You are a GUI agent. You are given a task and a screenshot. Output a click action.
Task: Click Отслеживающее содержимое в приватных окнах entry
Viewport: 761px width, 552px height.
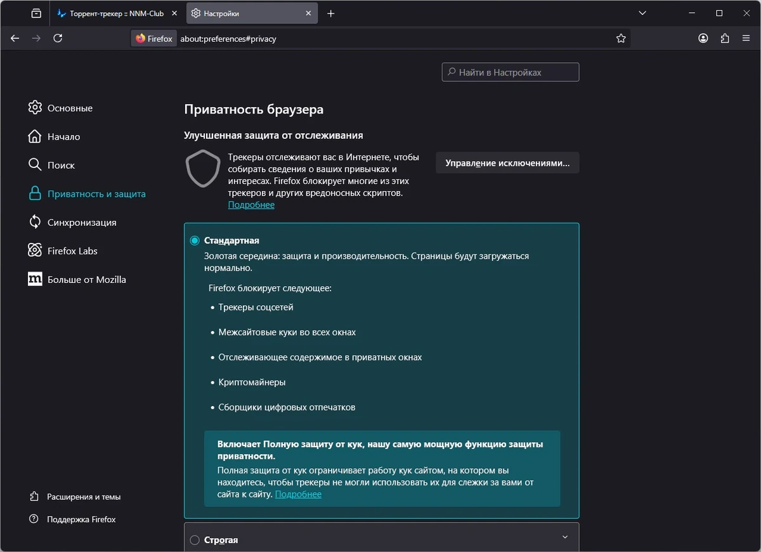[320, 357]
